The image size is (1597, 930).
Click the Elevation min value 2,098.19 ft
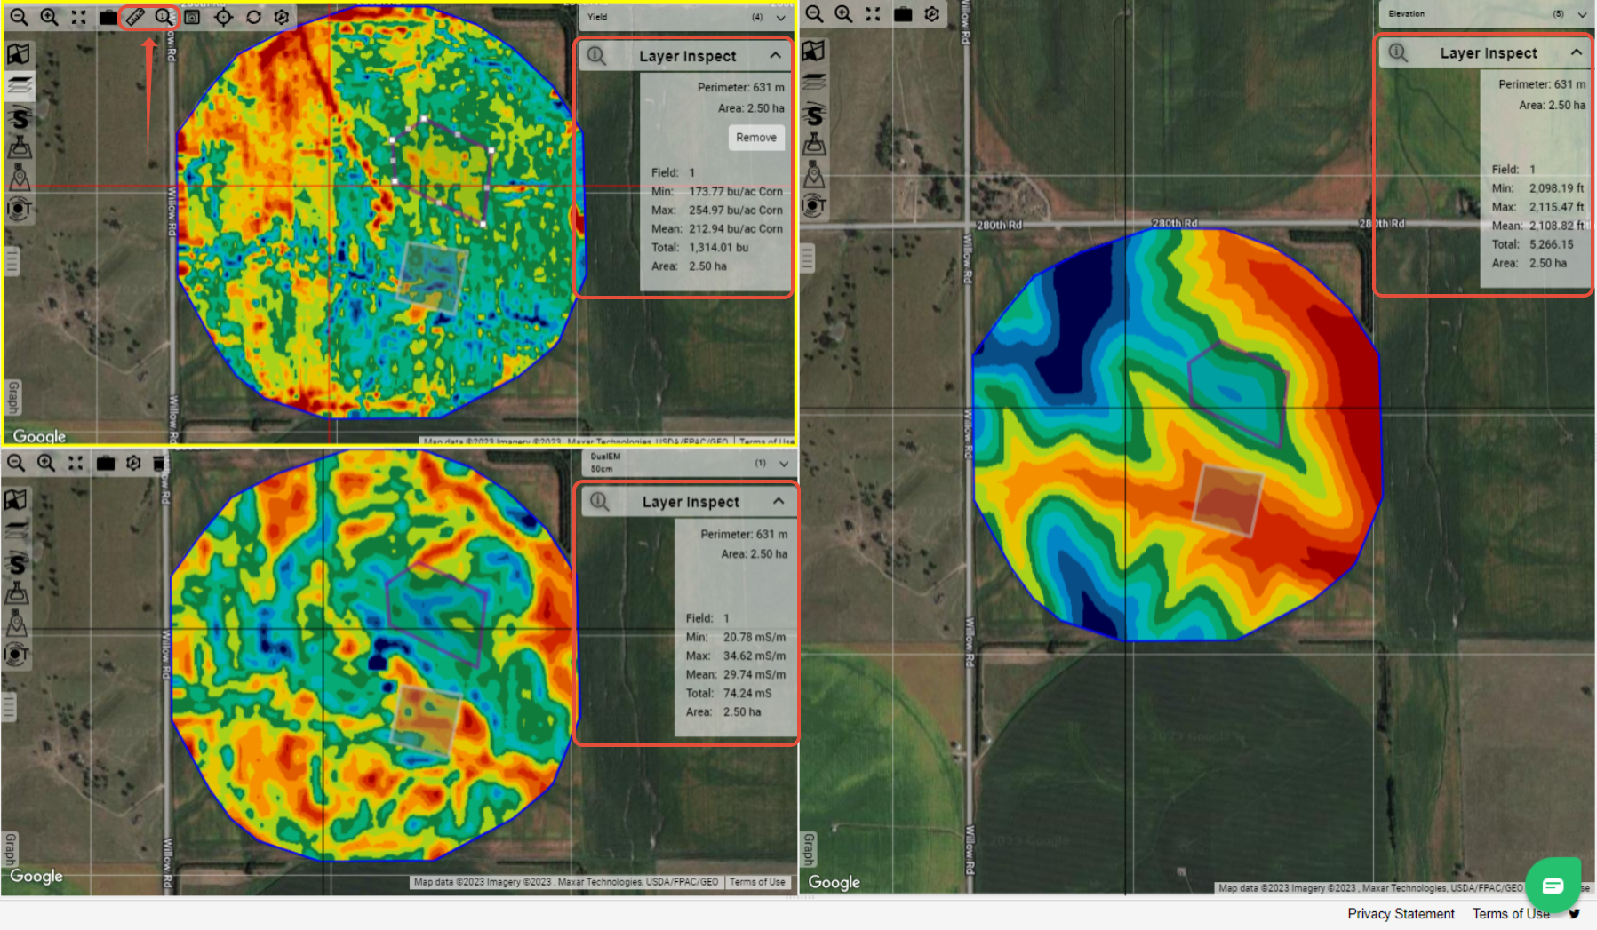pos(1556,188)
